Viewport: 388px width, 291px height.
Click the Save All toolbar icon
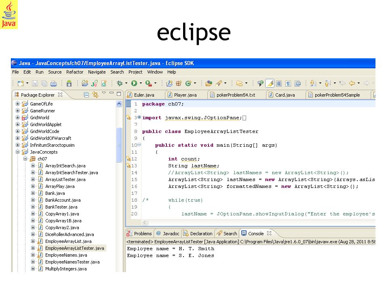(44, 83)
